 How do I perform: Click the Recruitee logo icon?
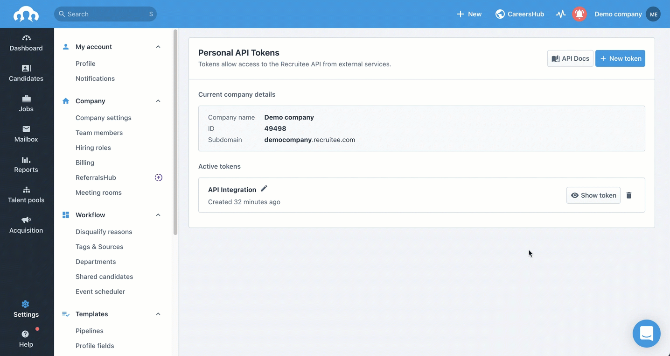click(26, 14)
